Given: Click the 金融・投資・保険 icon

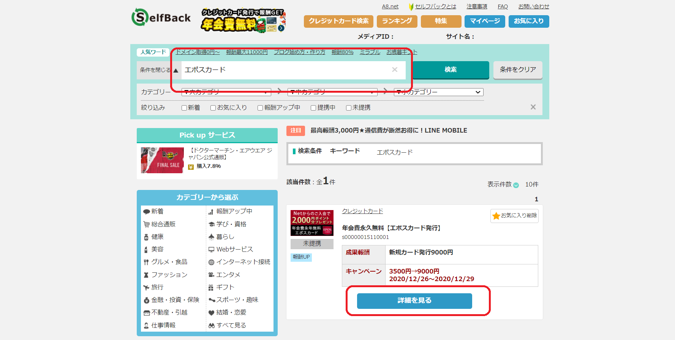Looking at the screenshot, I should (146, 300).
